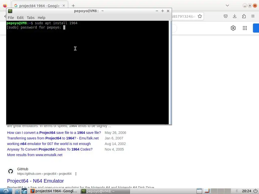259x194 pixels.
Task: Click Save to Pocket icon in Firefox toolbar
Action: (x=225, y=16)
